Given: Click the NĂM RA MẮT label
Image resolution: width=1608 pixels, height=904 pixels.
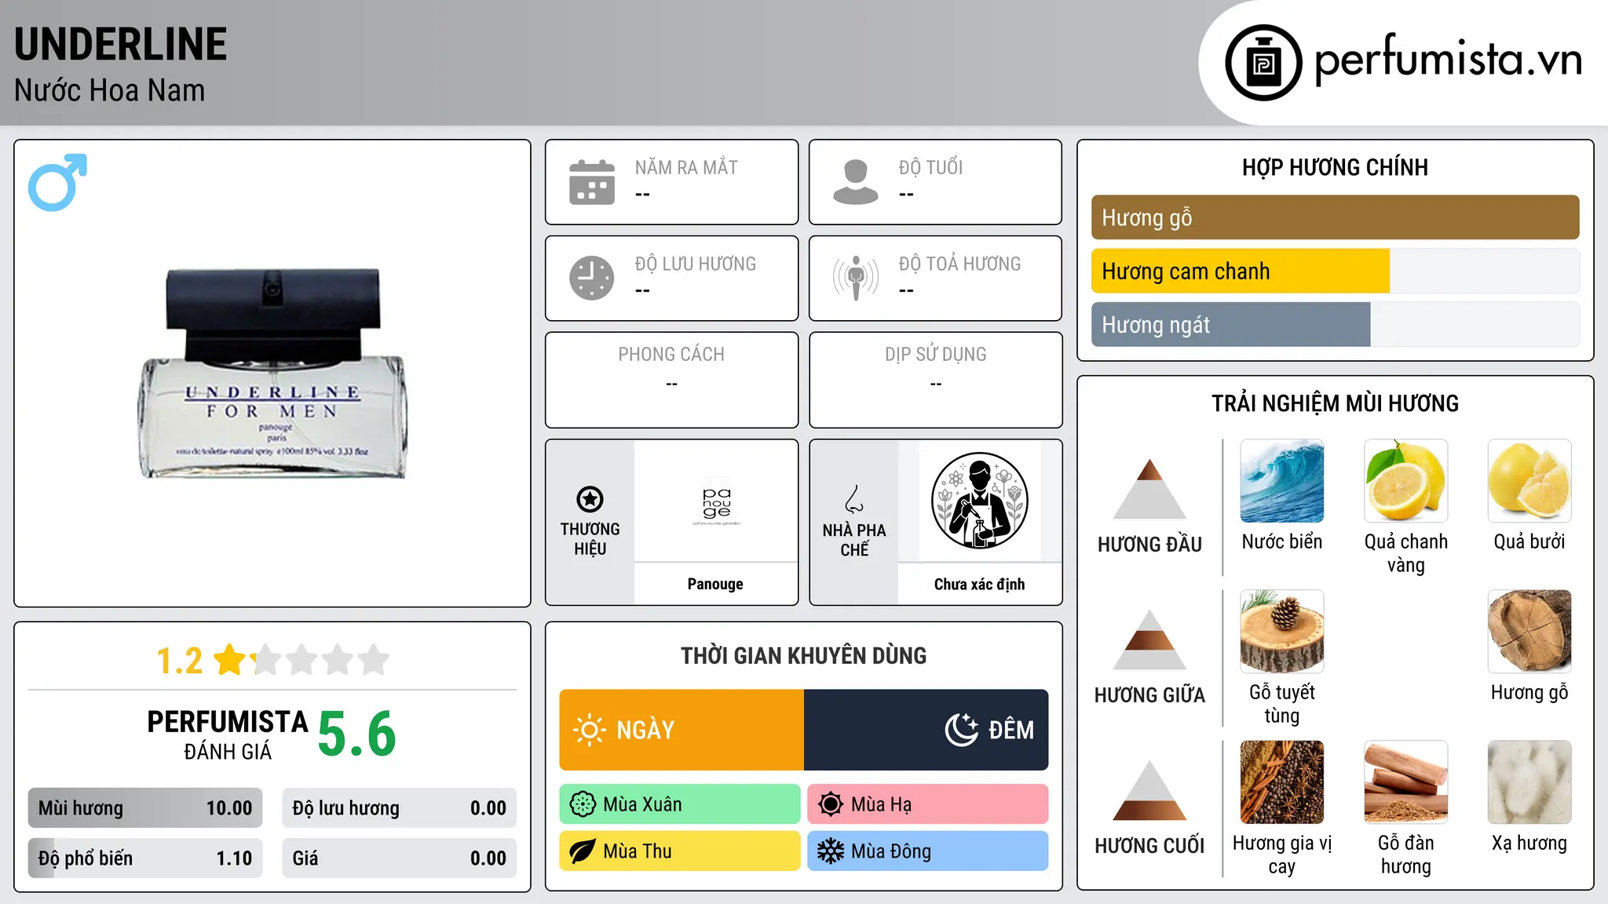Looking at the screenshot, I should [686, 167].
